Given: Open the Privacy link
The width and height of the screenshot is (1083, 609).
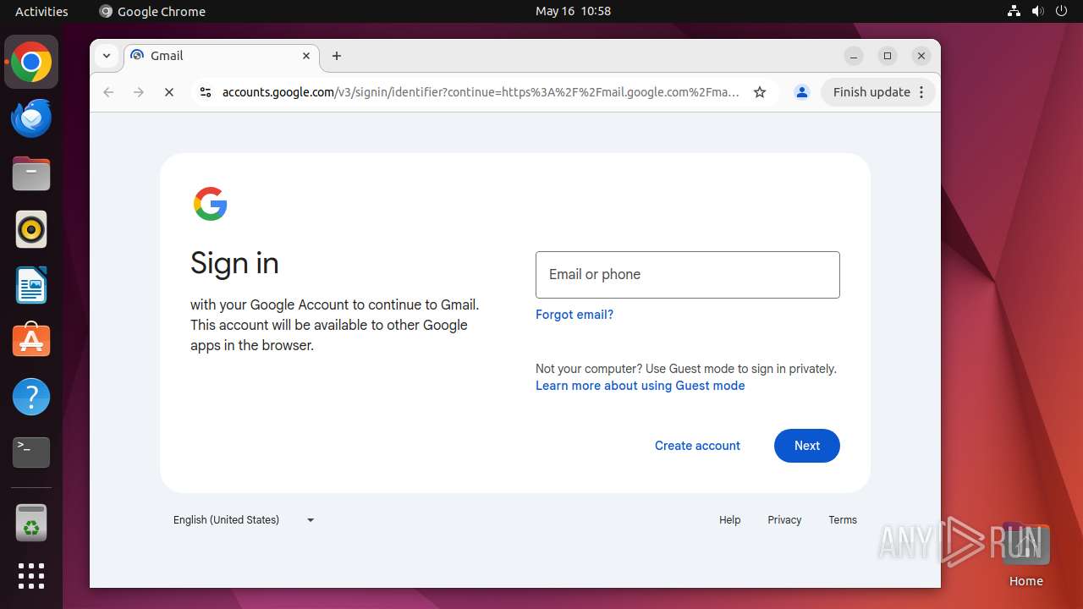Looking at the screenshot, I should point(784,520).
